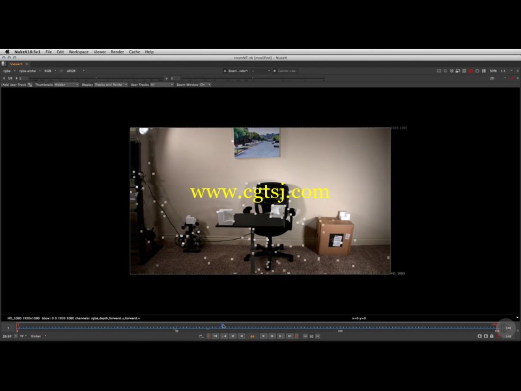This screenshot has width=521, height=391.
Task: Open the Cache menu
Action: 134,52
